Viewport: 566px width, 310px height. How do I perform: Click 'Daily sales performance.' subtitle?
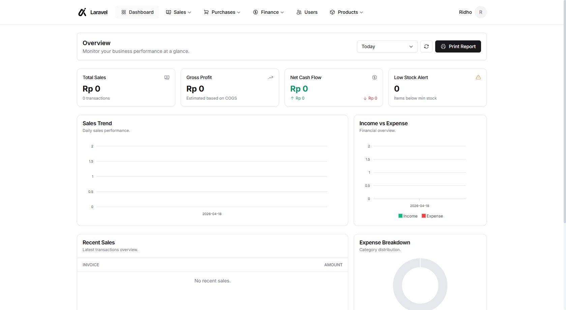coord(106,131)
